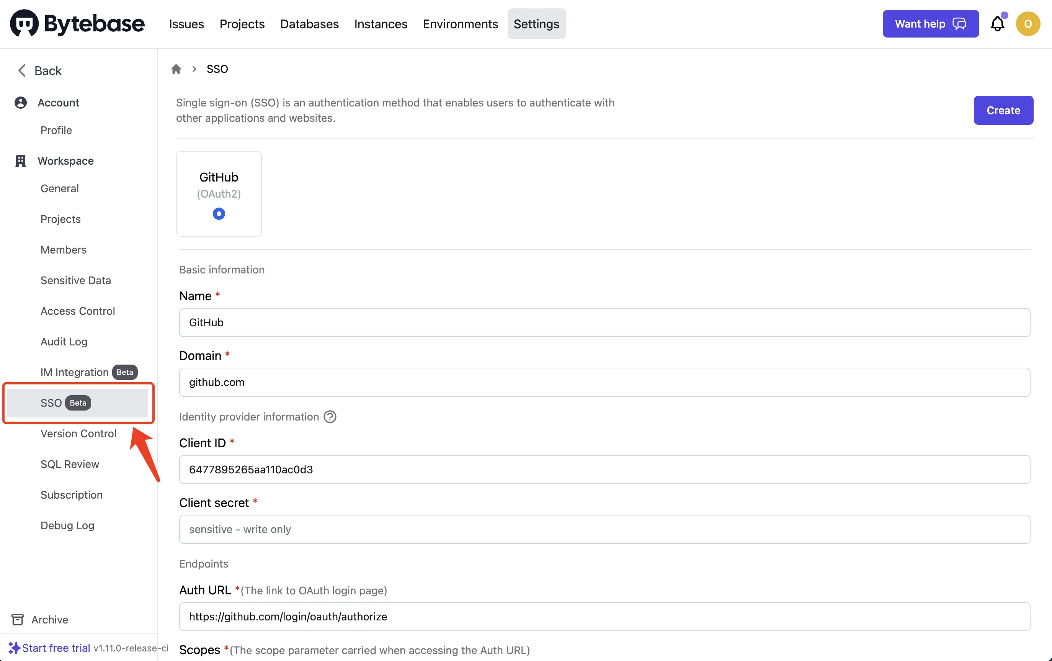
Task: Open the Projects top navigation item
Action: tap(242, 24)
